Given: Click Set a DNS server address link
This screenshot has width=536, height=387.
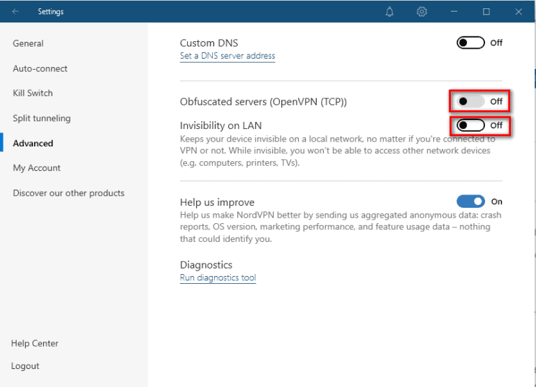Looking at the screenshot, I should tap(228, 56).
